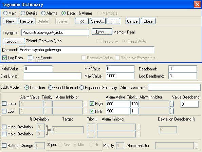Select Event Oriented ACK model
Screen dimensions: 202x152
(x=50, y=88)
